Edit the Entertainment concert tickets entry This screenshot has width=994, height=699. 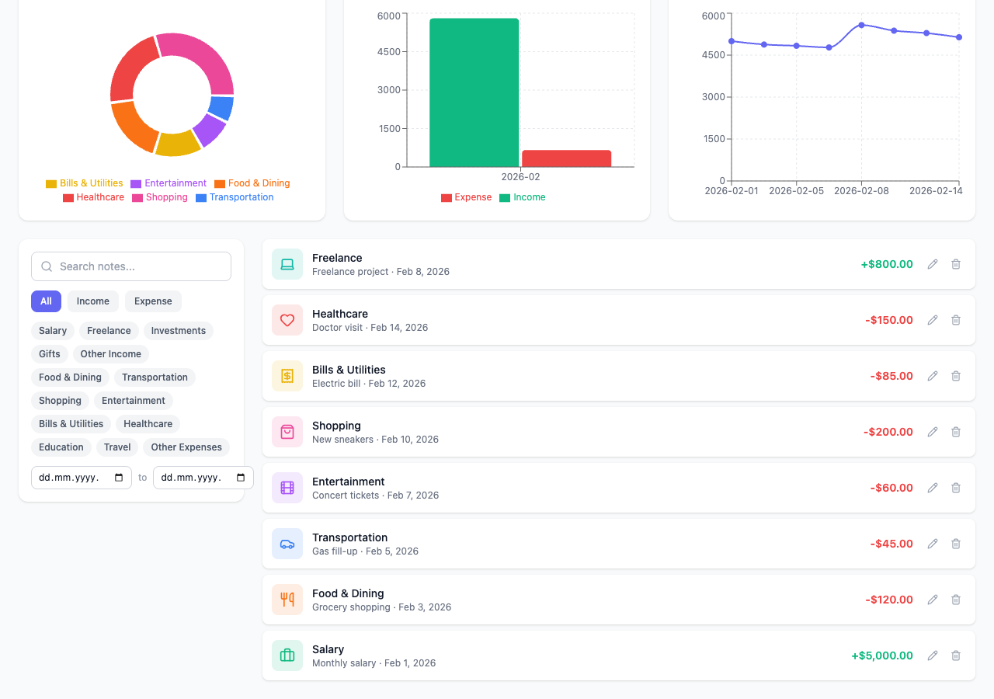pos(933,488)
